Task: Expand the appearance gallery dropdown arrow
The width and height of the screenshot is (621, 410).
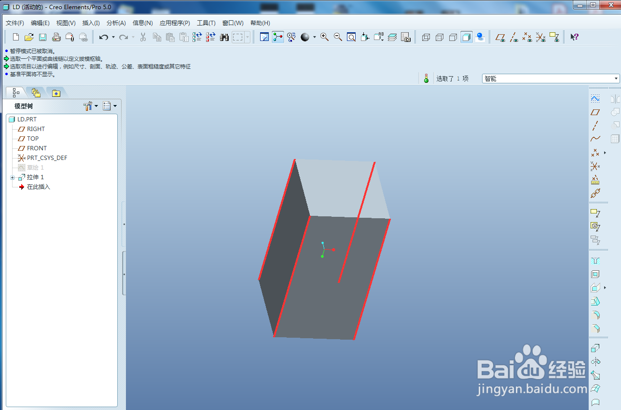Action: pyautogui.click(x=315, y=37)
